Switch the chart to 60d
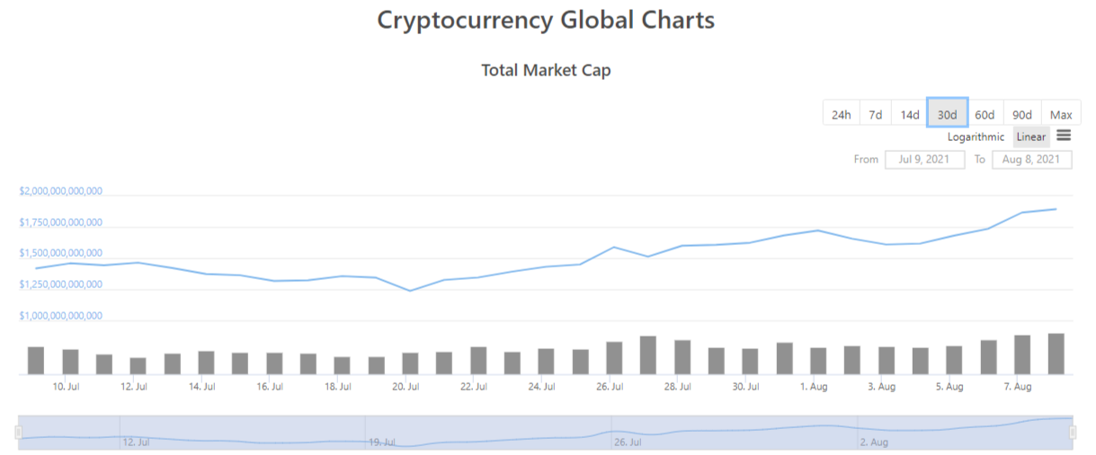Screen dimensions: 1096x455 985,114
